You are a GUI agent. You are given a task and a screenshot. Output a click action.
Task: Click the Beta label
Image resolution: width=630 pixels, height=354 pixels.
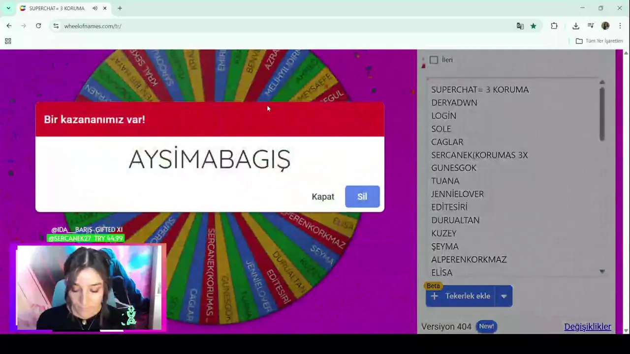pyautogui.click(x=433, y=286)
